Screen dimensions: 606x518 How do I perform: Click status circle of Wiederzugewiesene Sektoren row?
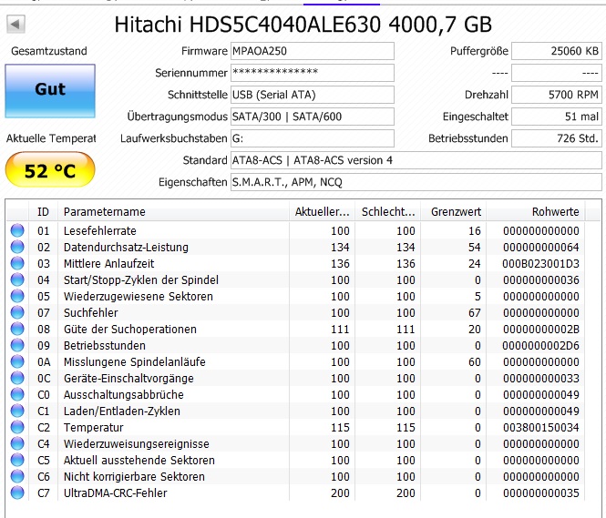tap(17, 296)
